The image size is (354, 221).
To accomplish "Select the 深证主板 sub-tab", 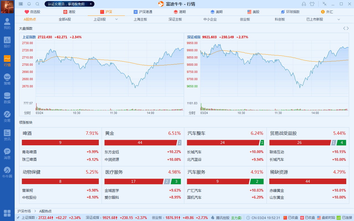I will [175, 19].
